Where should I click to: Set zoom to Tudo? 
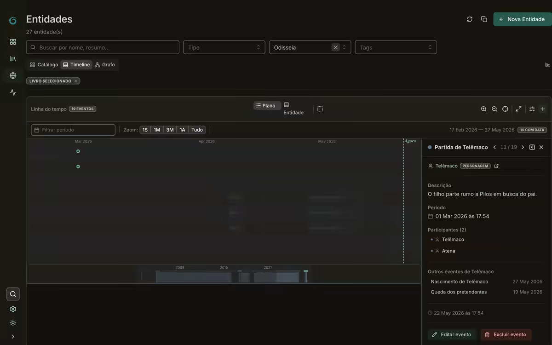197,130
